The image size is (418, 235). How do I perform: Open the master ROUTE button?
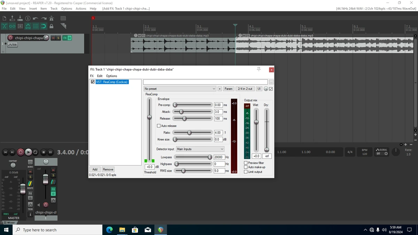click(30, 184)
